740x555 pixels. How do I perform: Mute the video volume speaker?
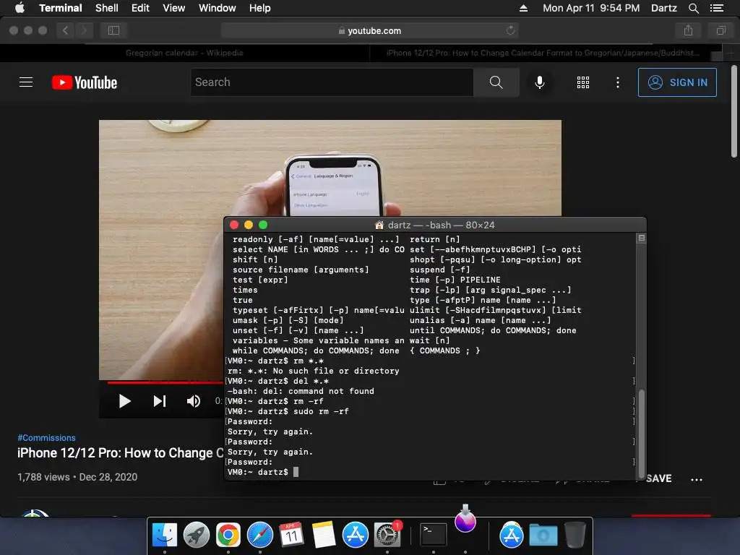(194, 401)
